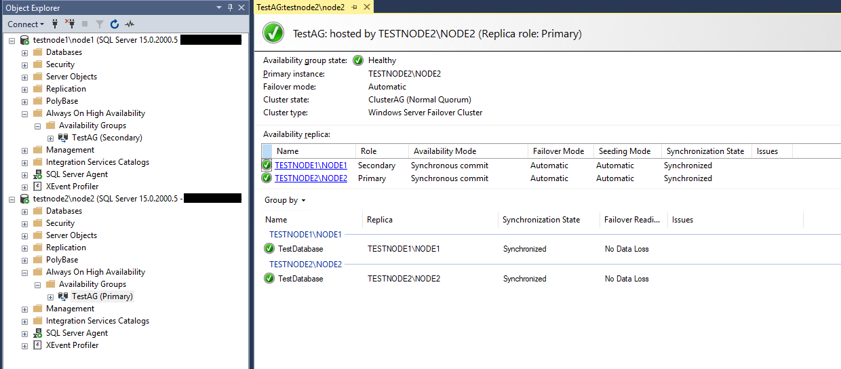This screenshot has width=841, height=369.
Task: Click the SQL Server Agent icon under testnode2
Action: tap(38, 333)
